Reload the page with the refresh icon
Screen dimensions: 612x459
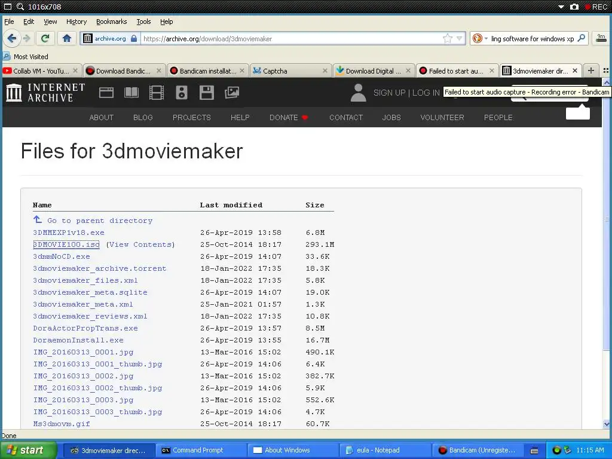click(x=45, y=38)
